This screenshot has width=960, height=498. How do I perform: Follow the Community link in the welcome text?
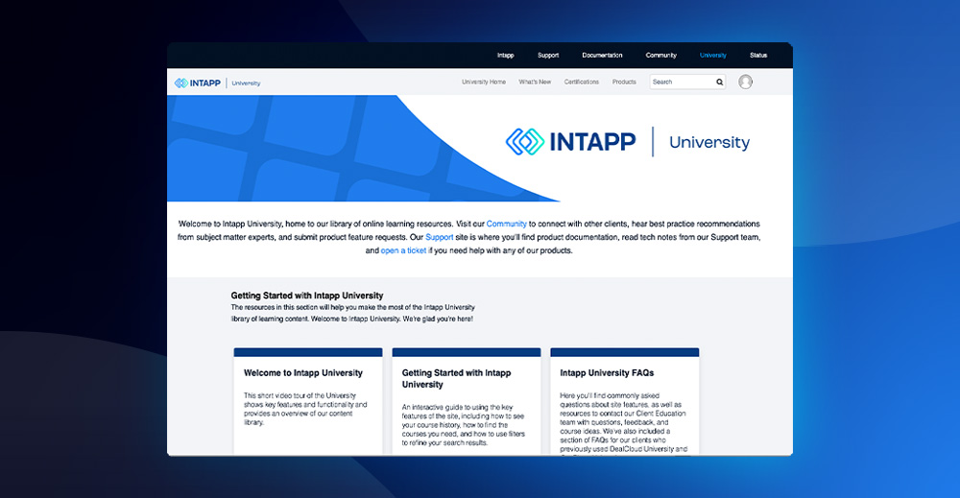(506, 224)
